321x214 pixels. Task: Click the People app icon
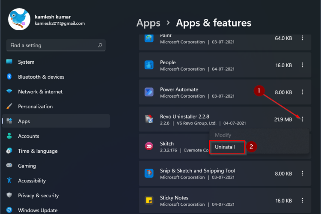(149, 65)
